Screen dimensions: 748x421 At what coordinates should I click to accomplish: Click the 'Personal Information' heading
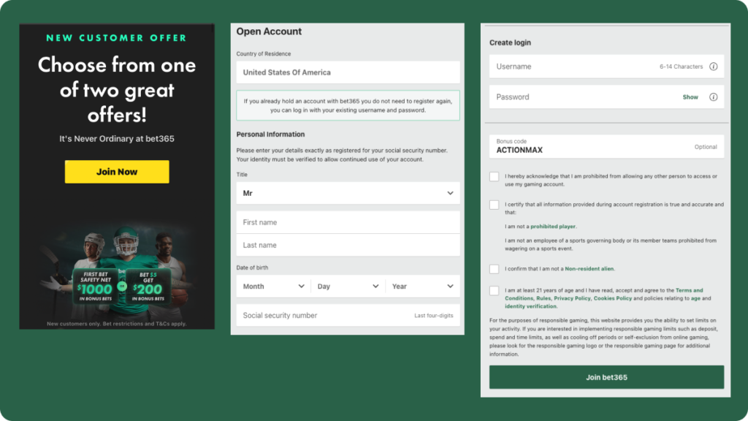(x=270, y=134)
